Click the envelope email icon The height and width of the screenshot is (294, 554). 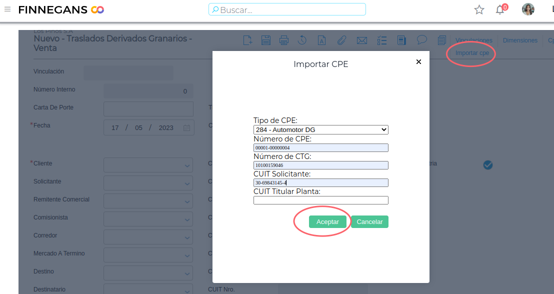tap(361, 40)
